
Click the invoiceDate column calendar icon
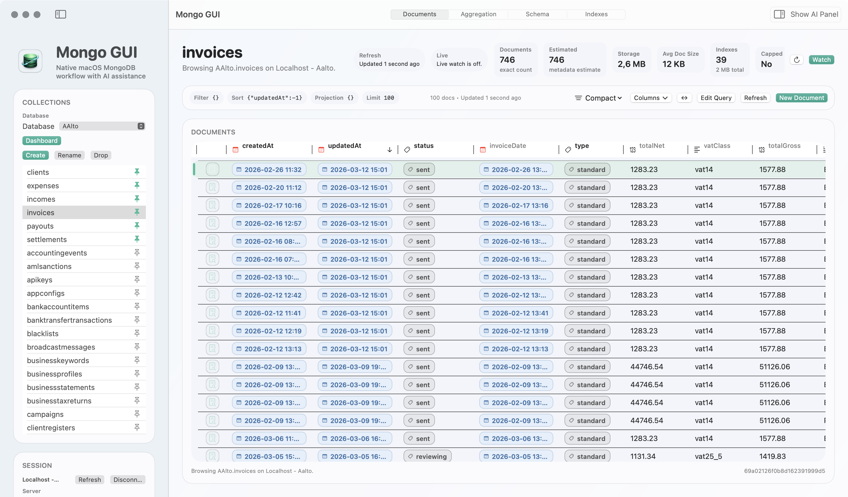[483, 150]
